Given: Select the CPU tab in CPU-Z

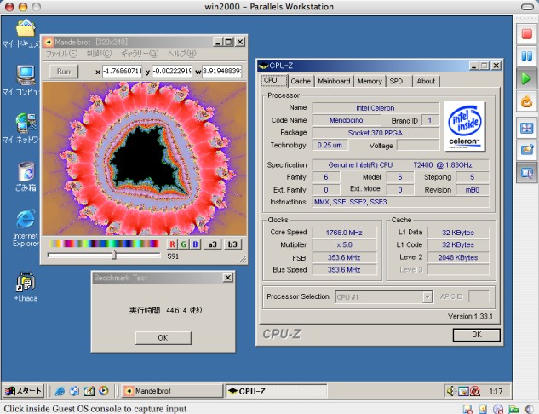Looking at the screenshot, I should (x=273, y=80).
